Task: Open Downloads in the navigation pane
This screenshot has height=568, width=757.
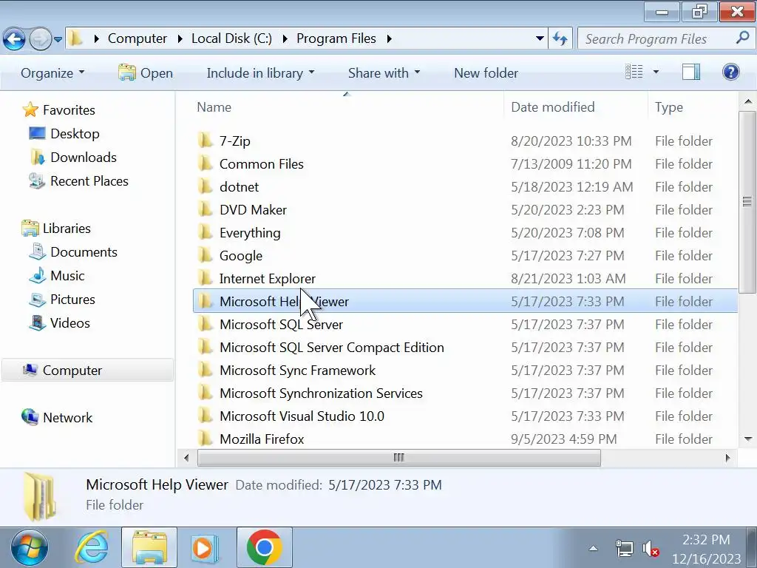Action: tap(73, 158)
